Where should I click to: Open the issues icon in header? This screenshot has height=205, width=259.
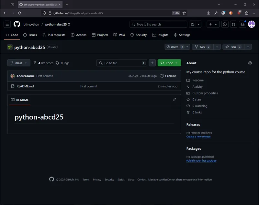(x=225, y=24)
